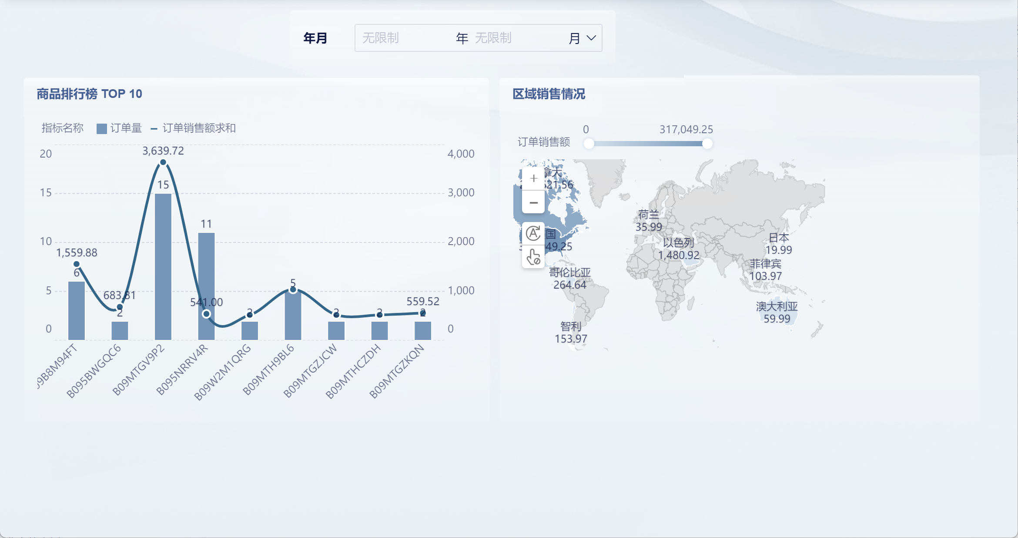The image size is (1018, 538).
Task: Click the disable-selection hand icon
Action: (533, 257)
